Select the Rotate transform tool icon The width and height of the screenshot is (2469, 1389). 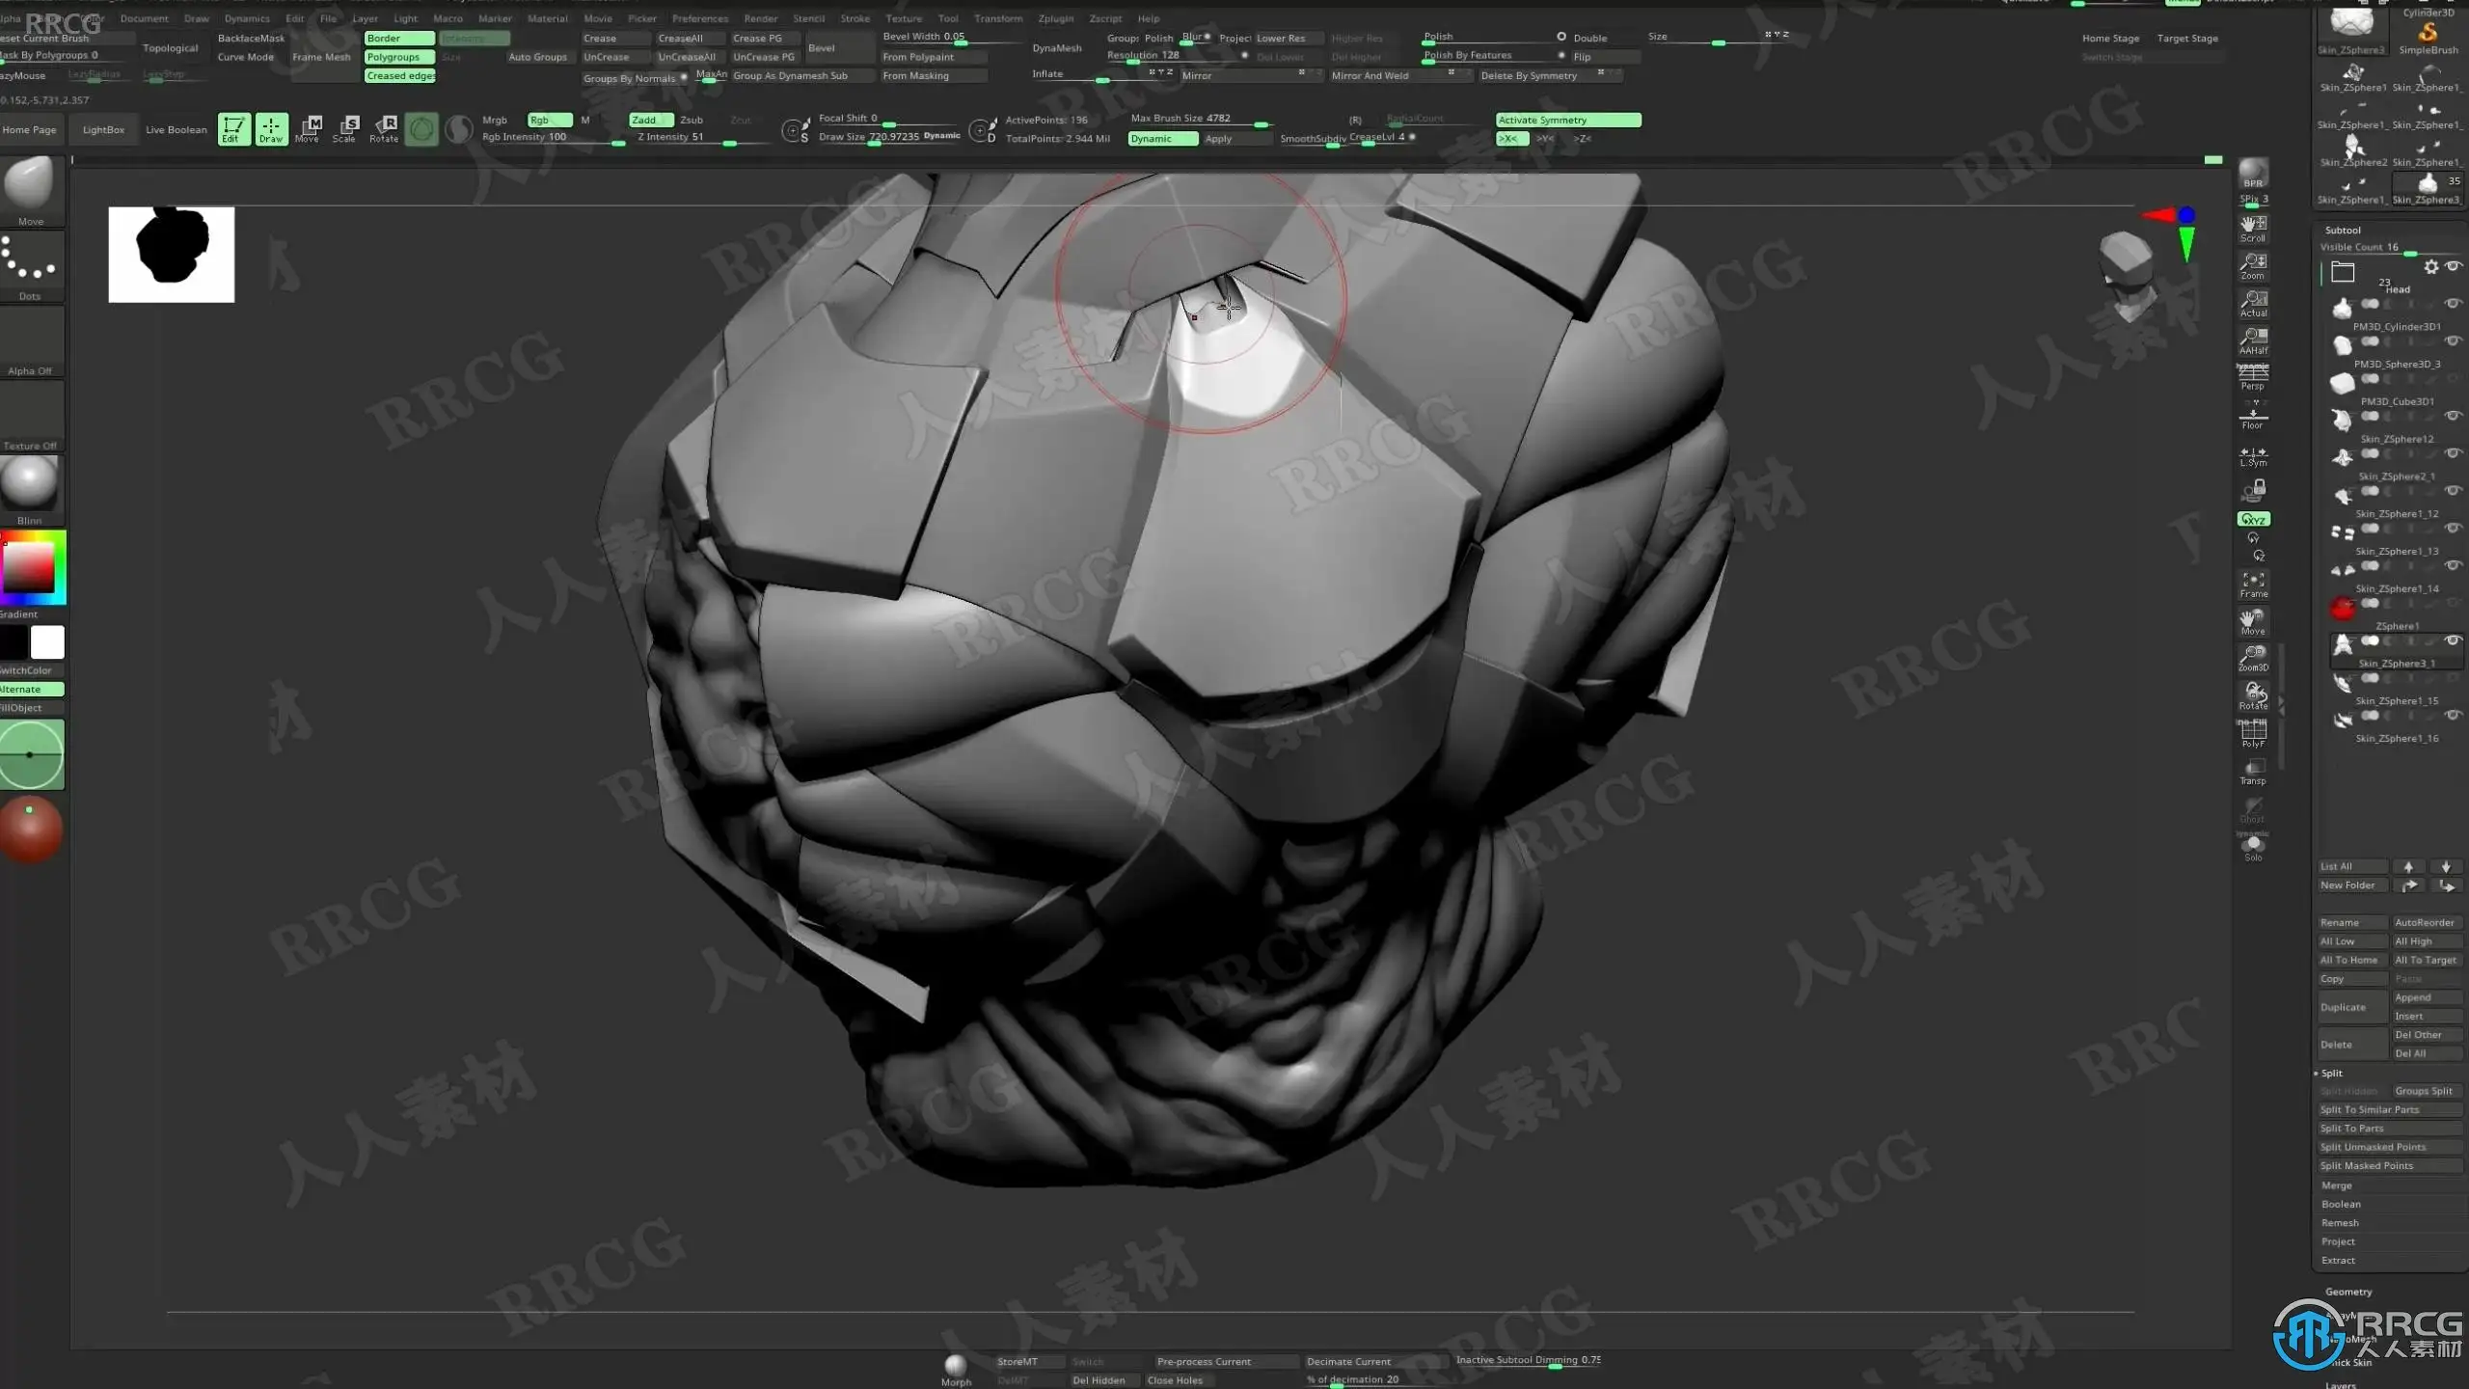(x=384, y=128)
